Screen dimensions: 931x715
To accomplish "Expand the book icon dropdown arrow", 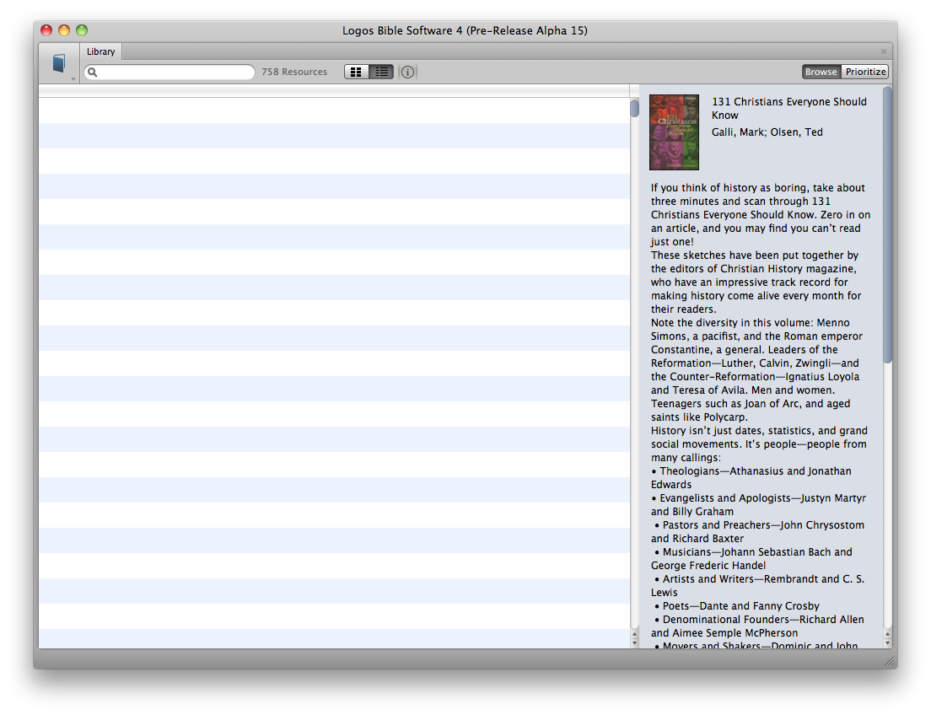I will coord(73,78).
